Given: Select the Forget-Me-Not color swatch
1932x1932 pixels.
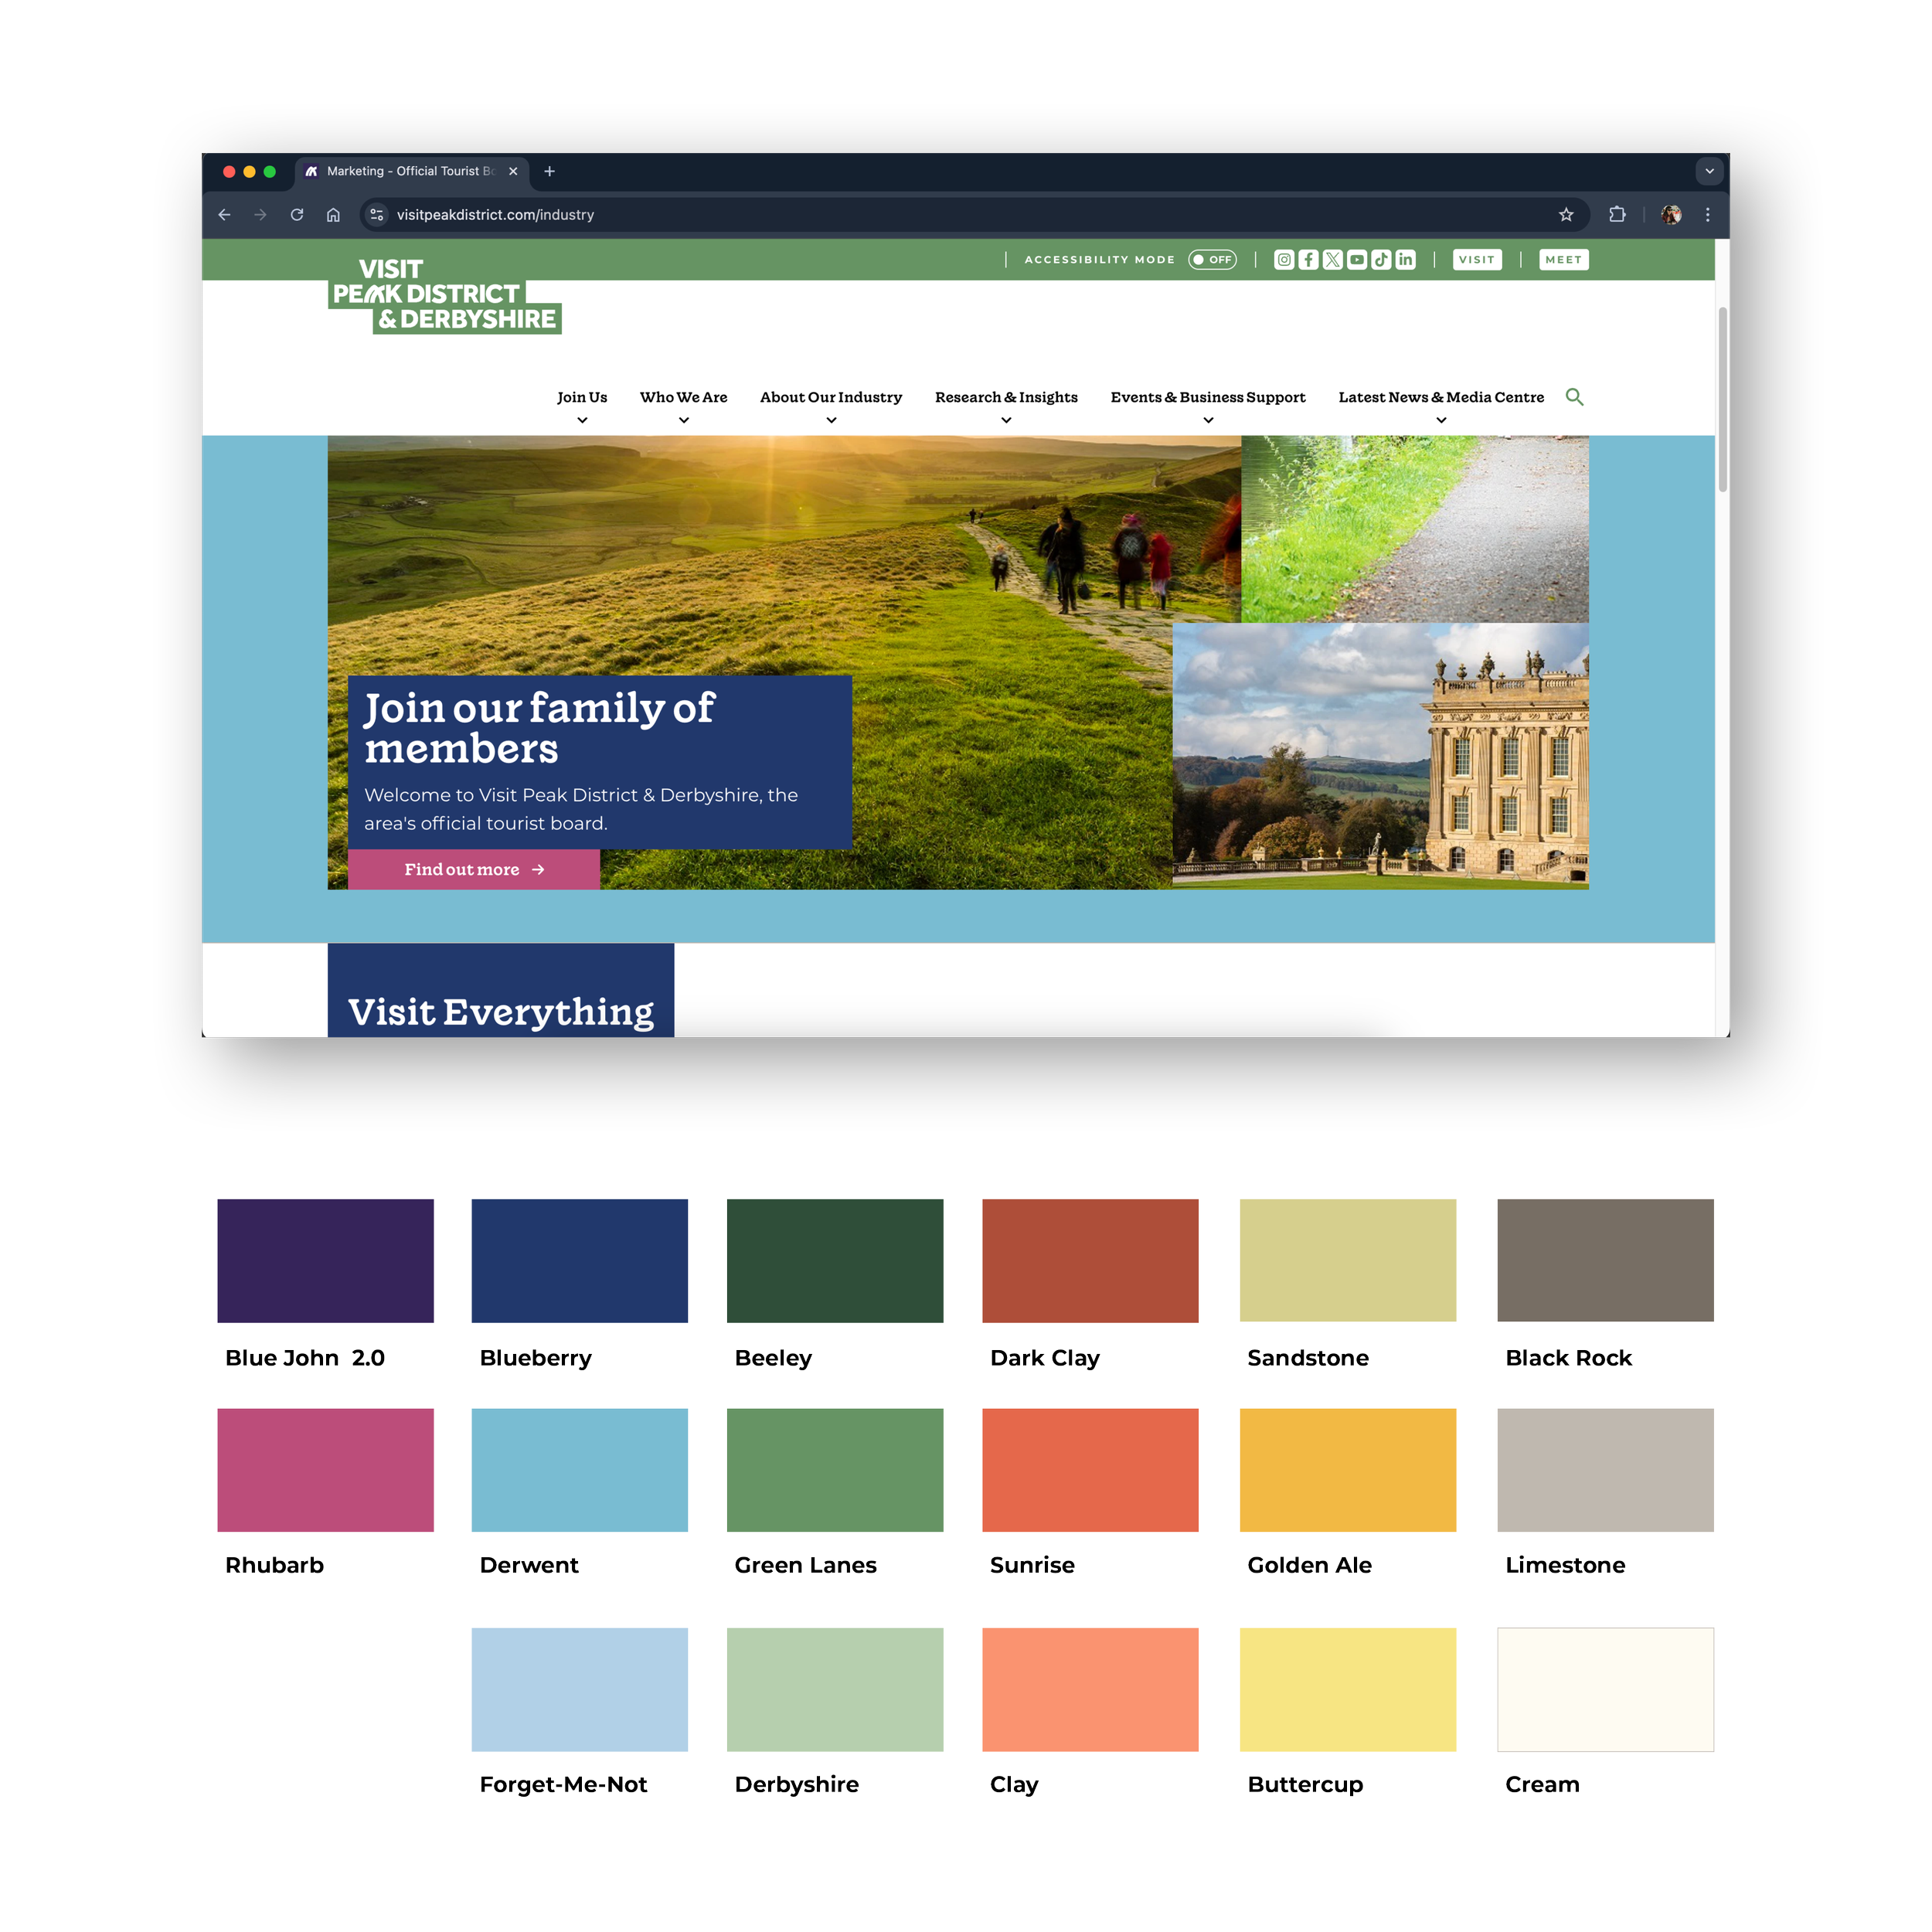Looking at the screenshot, I should pyautogui.click(x=580, y=1690).
